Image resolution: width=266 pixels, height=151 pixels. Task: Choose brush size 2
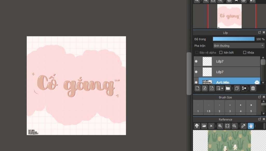click(x=219, y=107)
